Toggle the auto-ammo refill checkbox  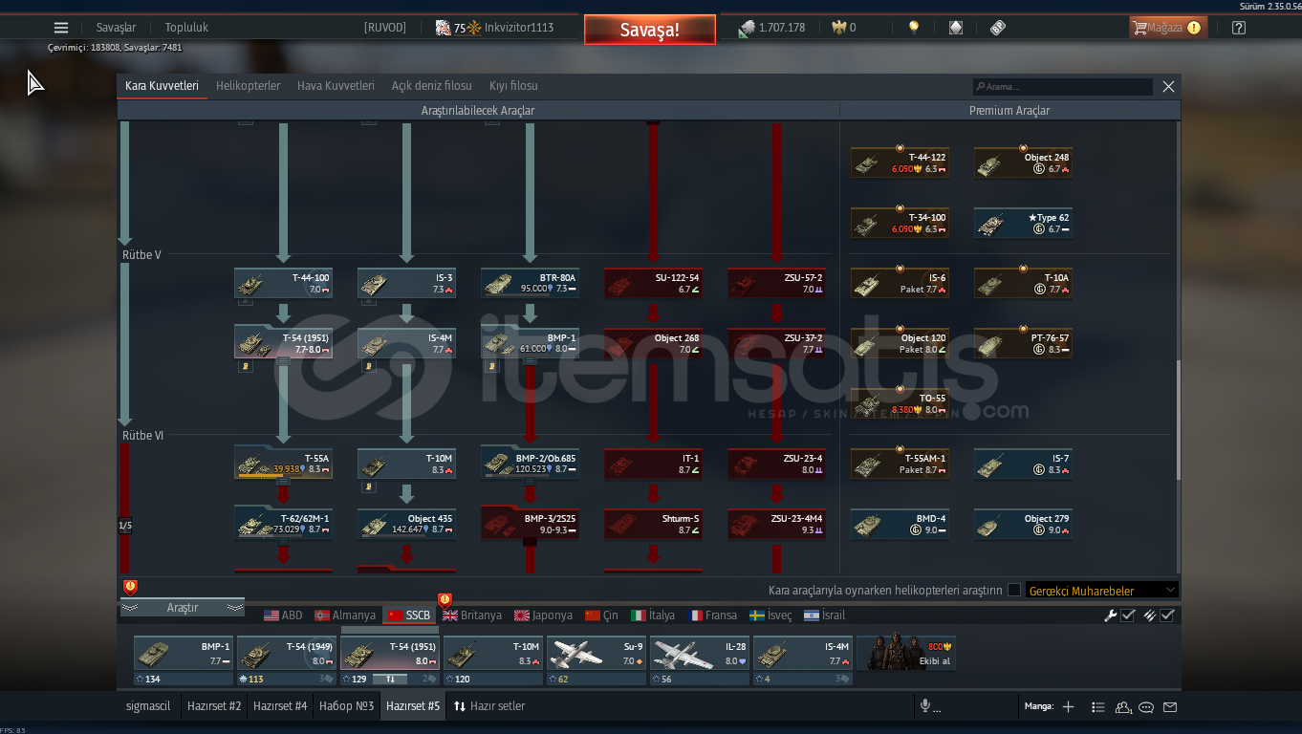coord(1167,615)
